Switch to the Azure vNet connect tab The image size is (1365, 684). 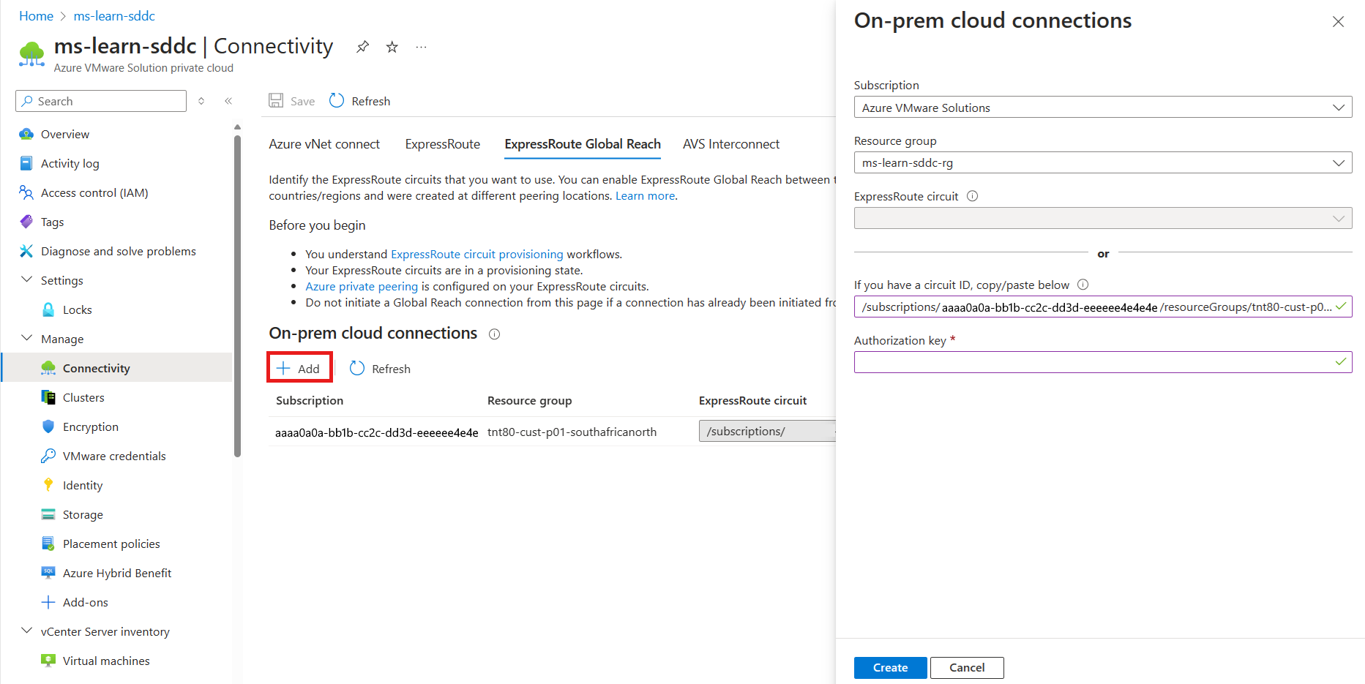pyautogui.click(x=324, y=144)
